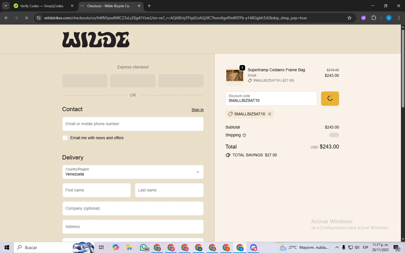Select the struck-through price $270.00
The image size is (405, 253).
click(x=333, y=70)
